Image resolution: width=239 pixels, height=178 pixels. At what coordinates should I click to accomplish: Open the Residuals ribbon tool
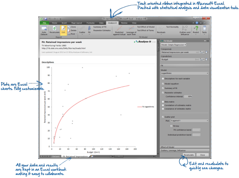(x=161, y=30)
